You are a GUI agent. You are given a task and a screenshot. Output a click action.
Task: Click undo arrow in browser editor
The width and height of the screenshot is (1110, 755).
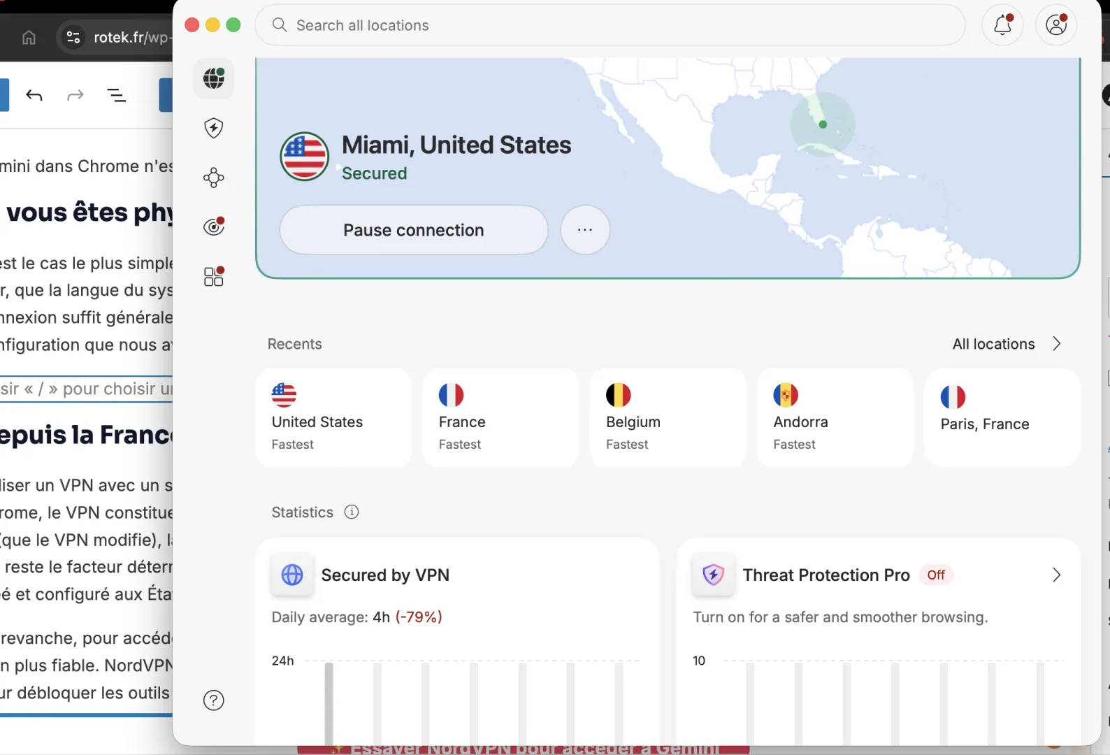point(34,95)
